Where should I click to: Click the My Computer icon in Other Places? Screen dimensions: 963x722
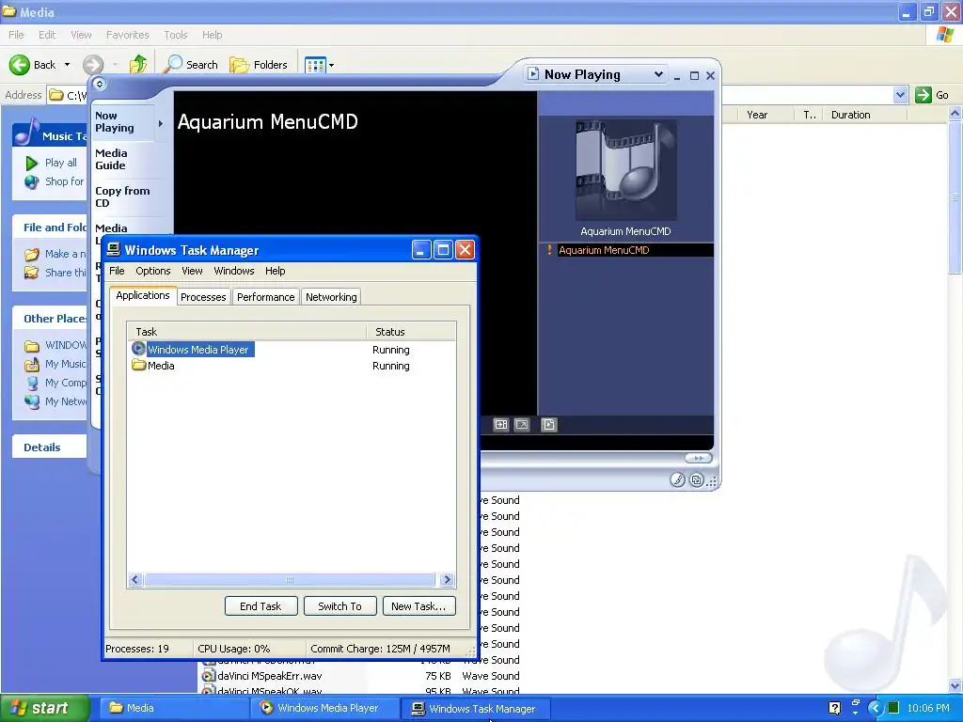(x=32, y=383)
